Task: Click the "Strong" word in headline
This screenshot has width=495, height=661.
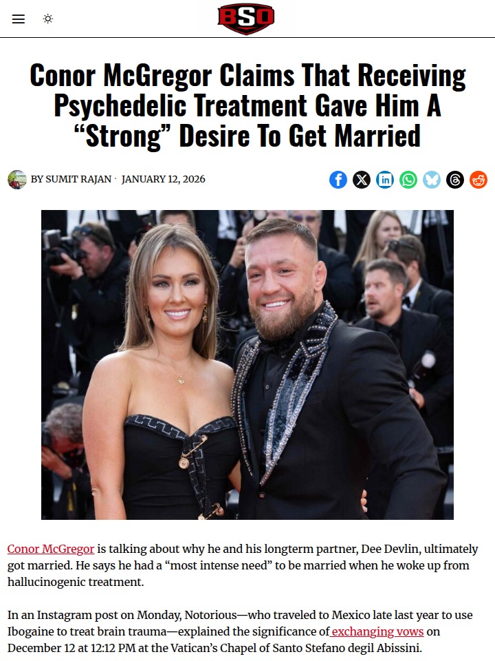Action: (120, 136)
